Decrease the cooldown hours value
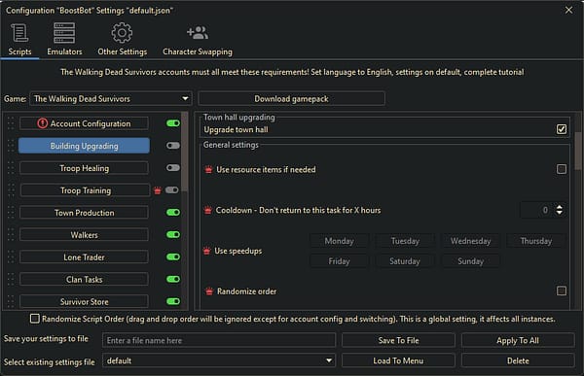 (559, 213)
